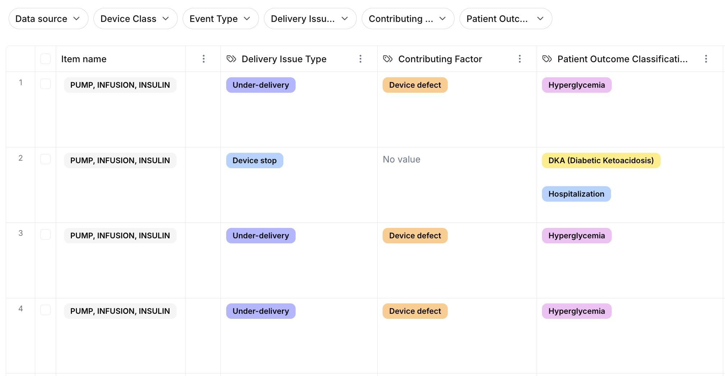Open Contributing Factor column kebab menu
The width and height of the screenshot is (725, 376).
click(520, 59)
